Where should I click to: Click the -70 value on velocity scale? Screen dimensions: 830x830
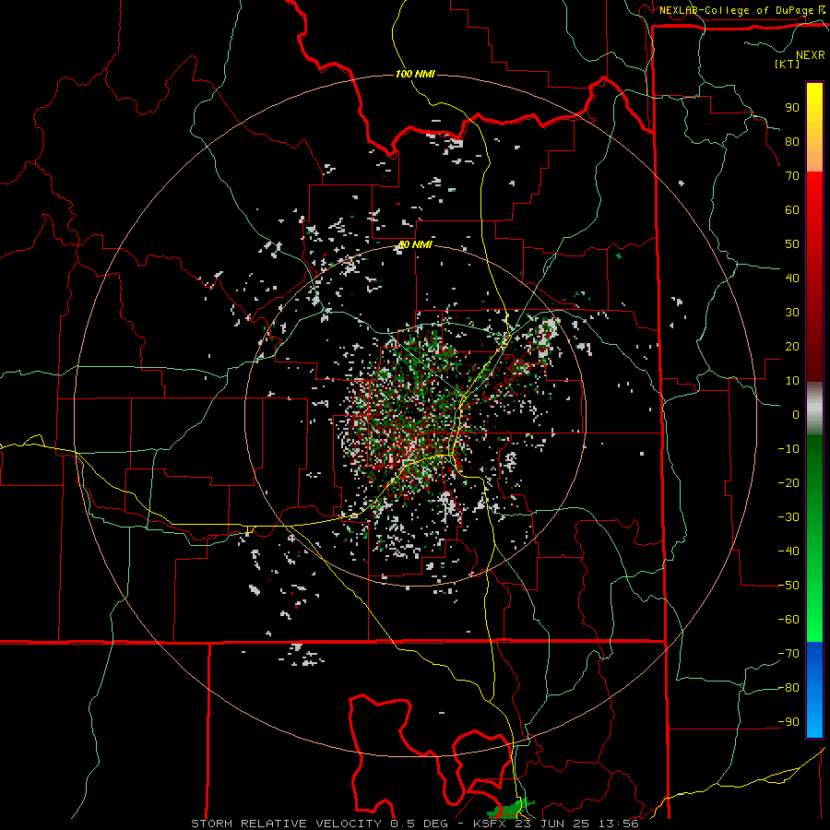coord(788,654)
